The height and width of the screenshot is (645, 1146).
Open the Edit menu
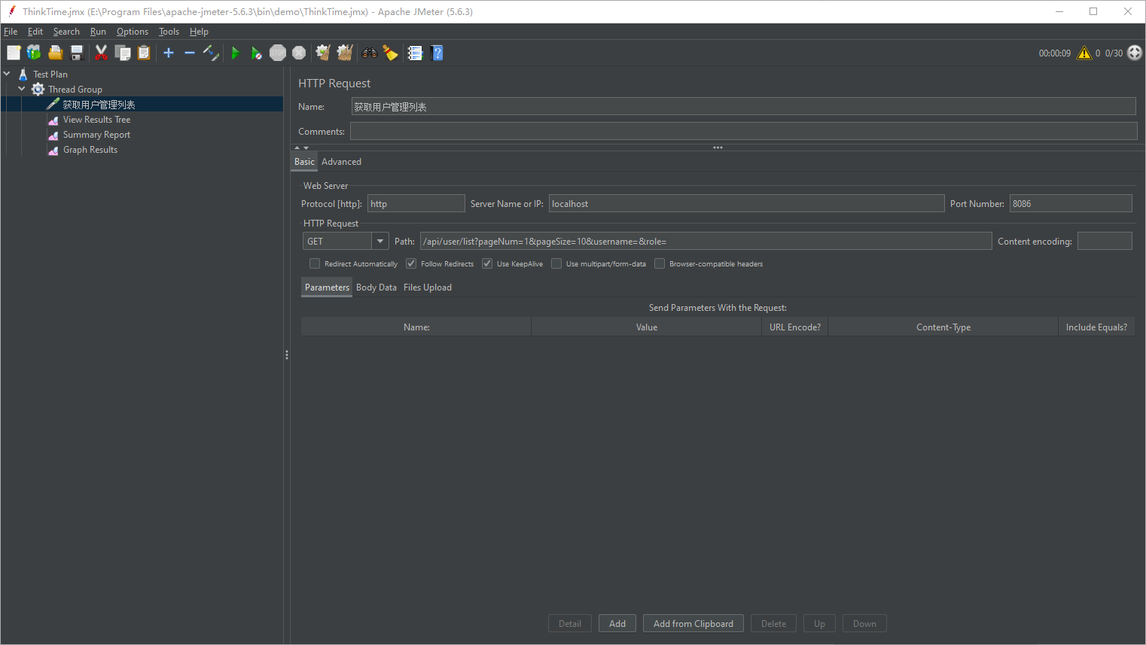35,32
